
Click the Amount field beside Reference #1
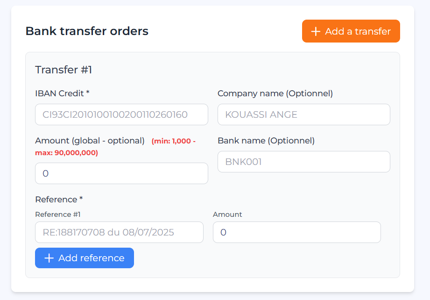coord(297,232)
